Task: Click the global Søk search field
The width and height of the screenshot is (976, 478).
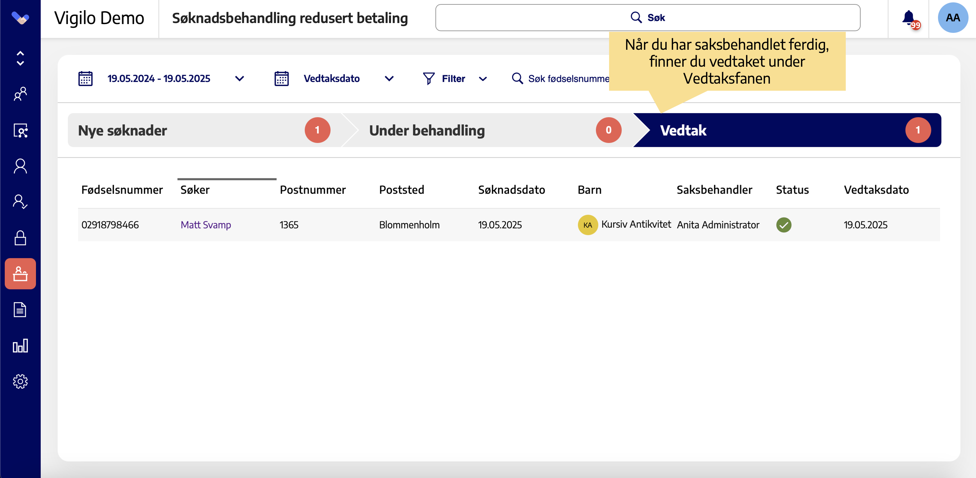Action: 647,18
